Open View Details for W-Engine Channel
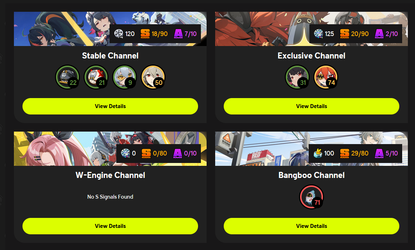The width and height of the screenshot is (415, 250). (x=110, y=226)
